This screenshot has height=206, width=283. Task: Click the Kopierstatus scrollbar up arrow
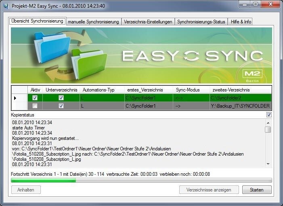pyautogui.click(x=268, y=123)
